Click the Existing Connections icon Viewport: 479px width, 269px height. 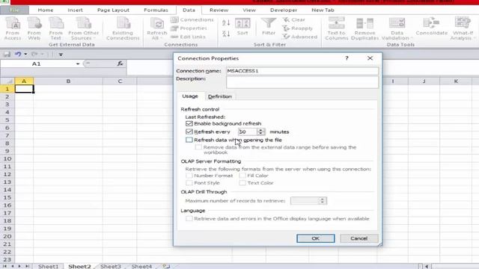[123, 28]
